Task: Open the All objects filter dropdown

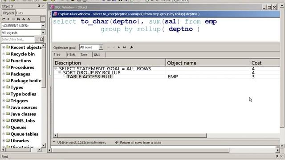Action: coord(43,32)
